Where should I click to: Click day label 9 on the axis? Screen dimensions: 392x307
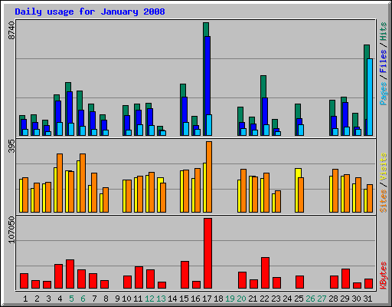coord(117,299)
